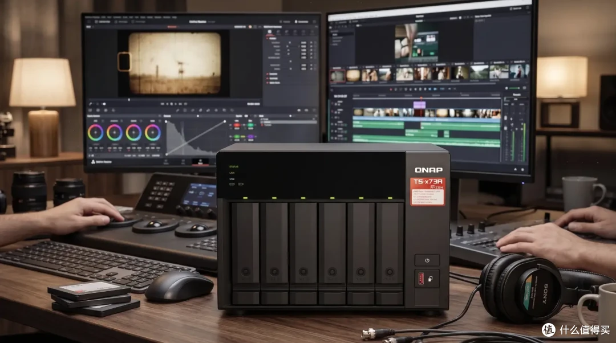Click the video filmstrip track in timeline

click(426, 113)
